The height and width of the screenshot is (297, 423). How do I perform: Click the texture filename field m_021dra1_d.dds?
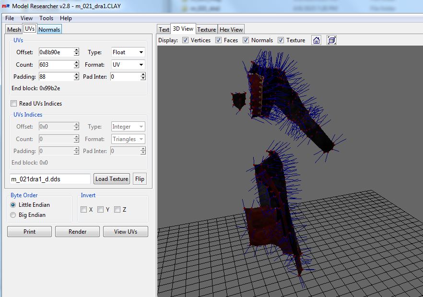point(50,179)
